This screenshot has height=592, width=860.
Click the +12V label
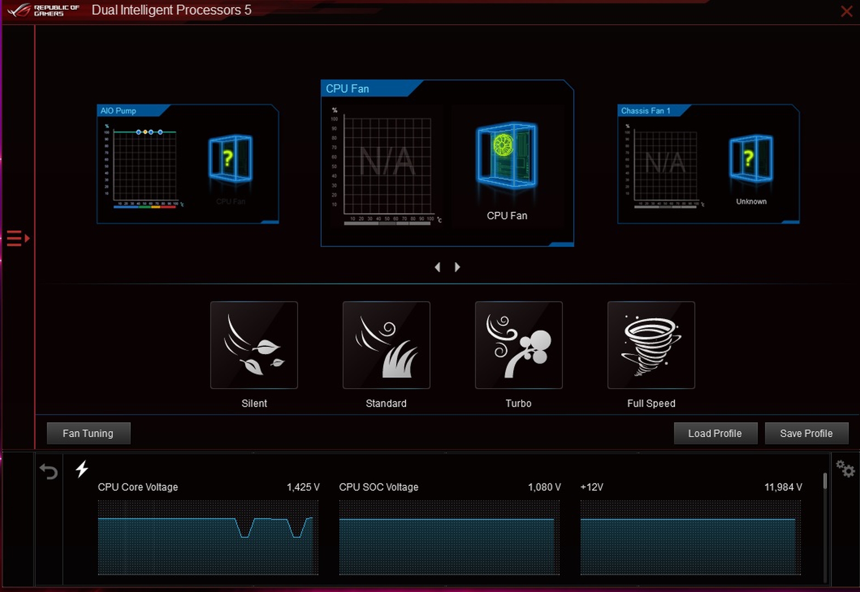click(x=592, y=487)
